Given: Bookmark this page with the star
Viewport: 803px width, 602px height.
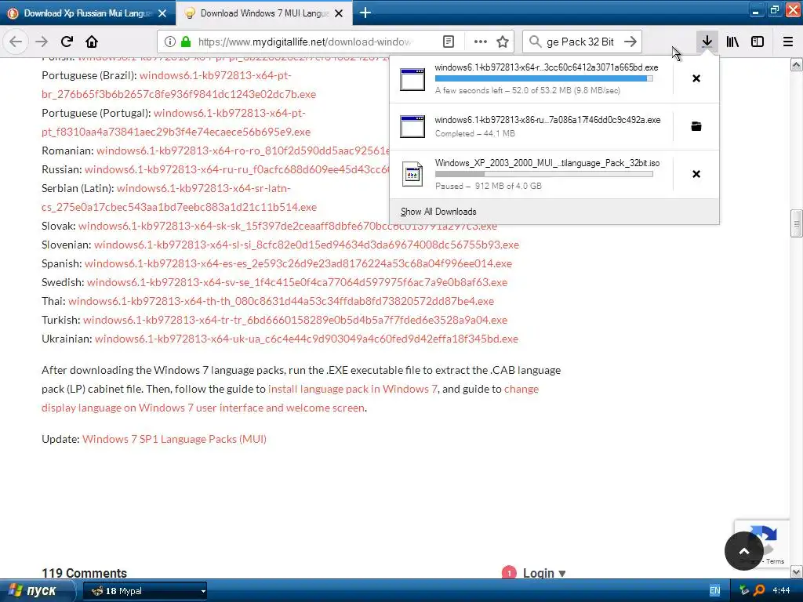Looking at the screenshot, I should (503, 42).
